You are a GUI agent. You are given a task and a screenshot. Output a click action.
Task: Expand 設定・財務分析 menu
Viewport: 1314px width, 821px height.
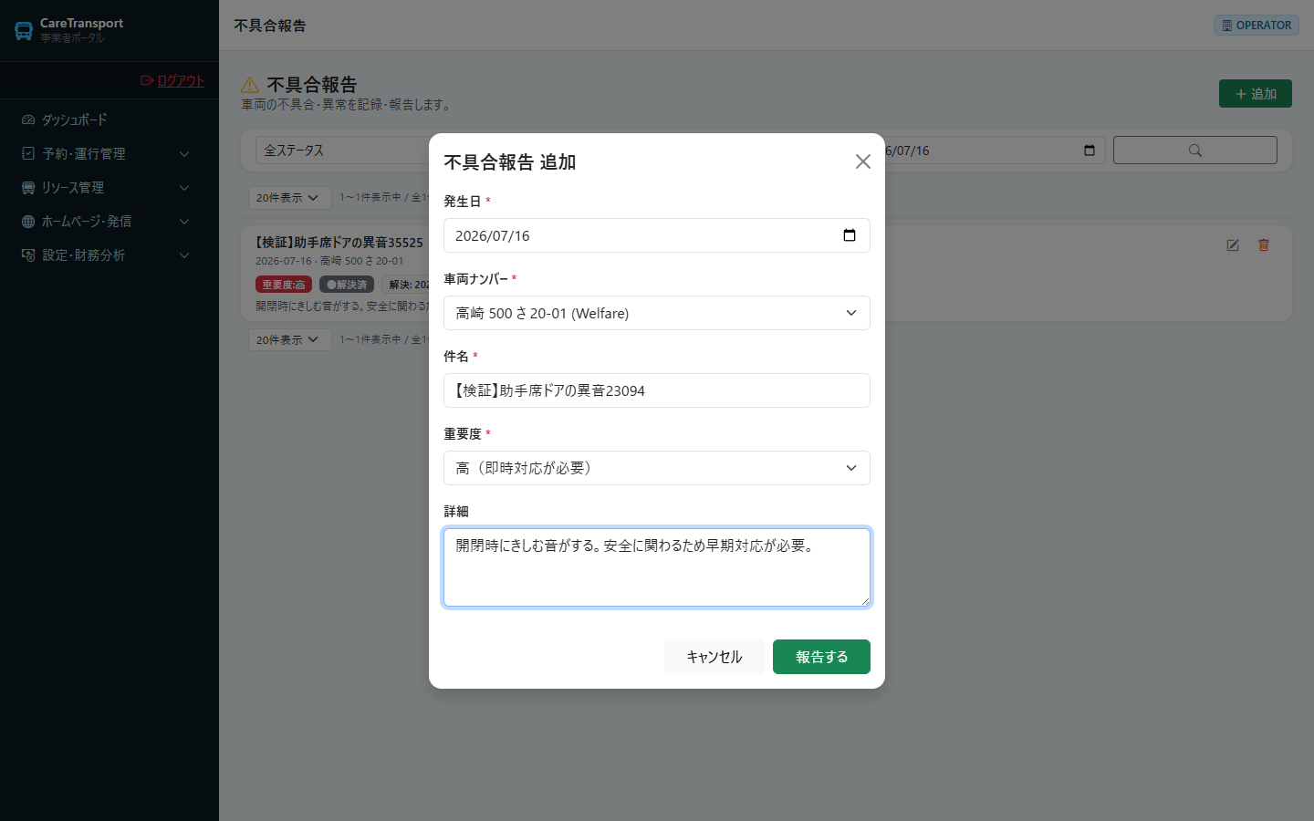109,255
